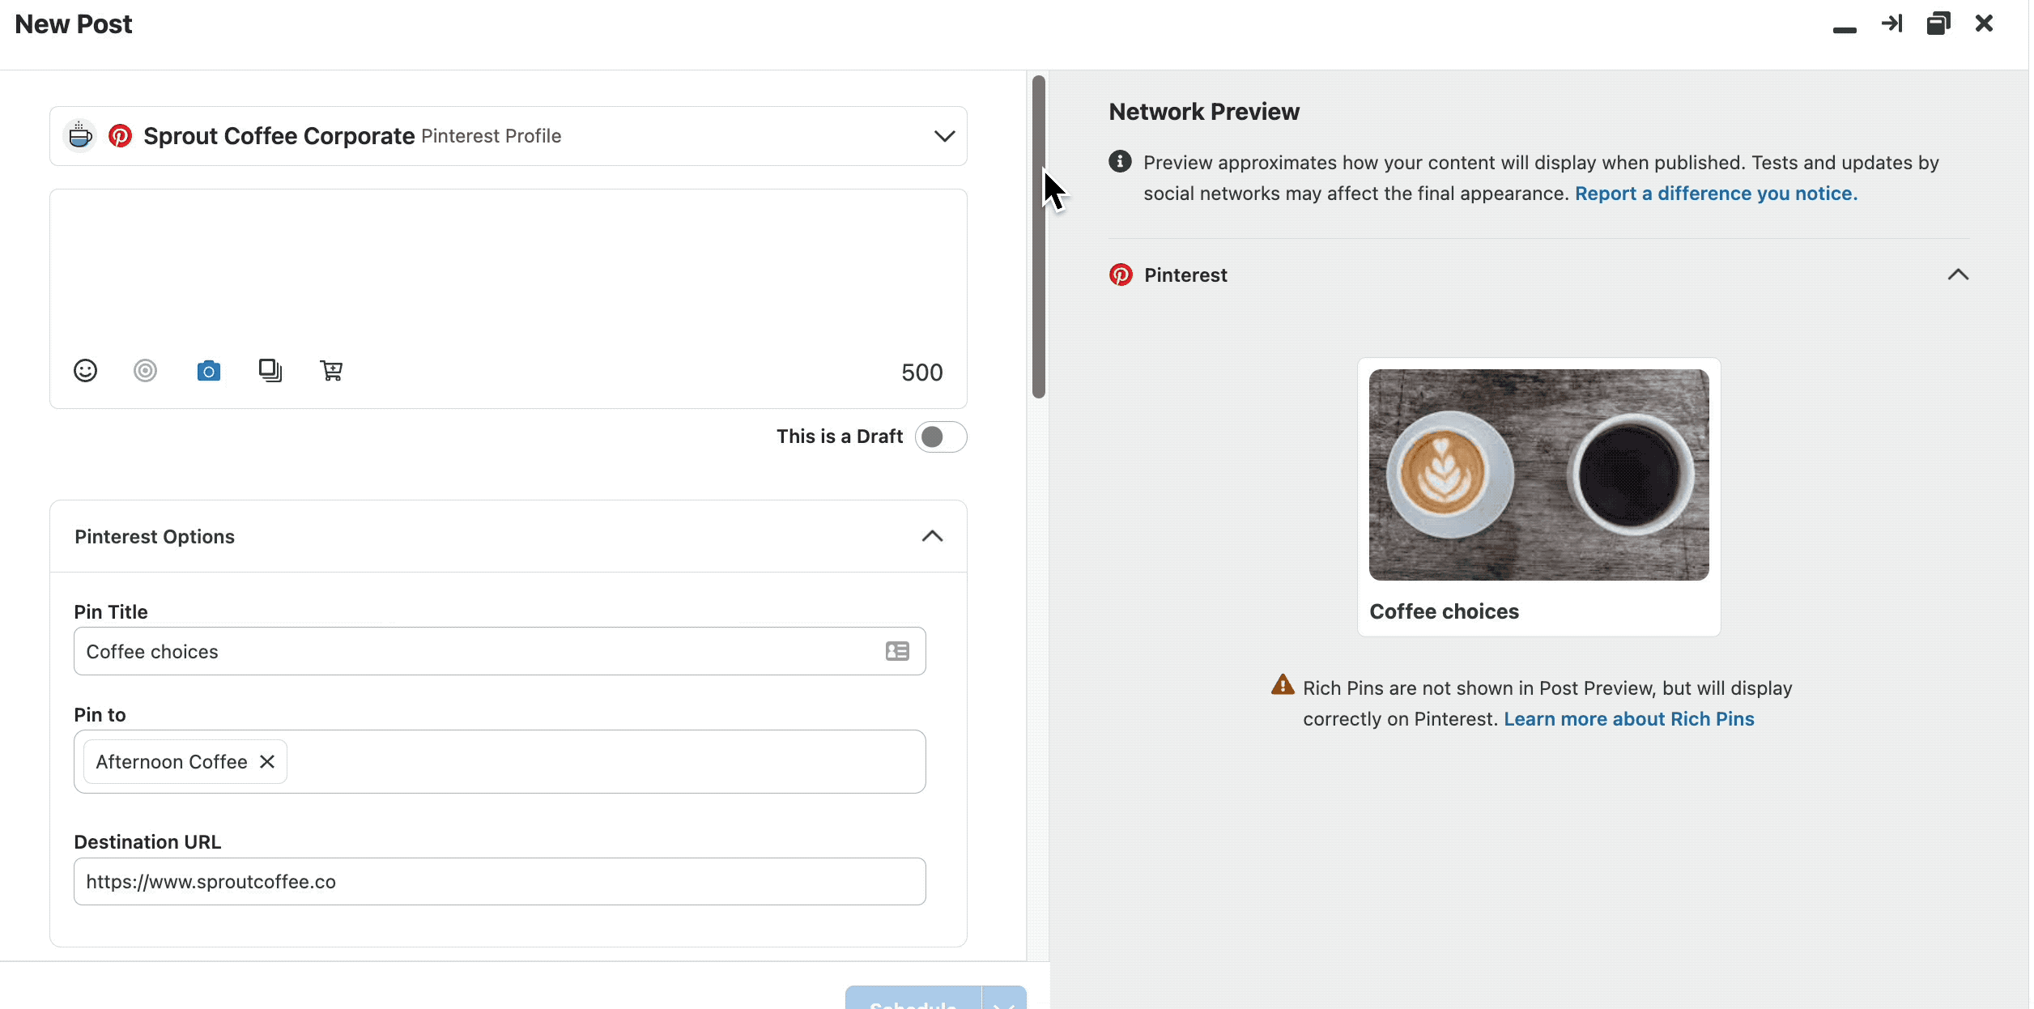This screenshot has height=1009, width=2034.
Task: Click the Pin Title input field
Action: (500, 651)
